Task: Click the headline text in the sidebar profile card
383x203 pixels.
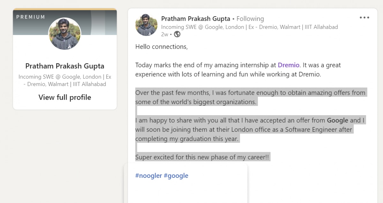Action: (x=65, y=80)
